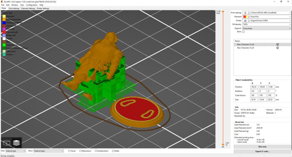Click the Slicing complete status text
This screenshot has width=292, height=157.
(8, 156)
